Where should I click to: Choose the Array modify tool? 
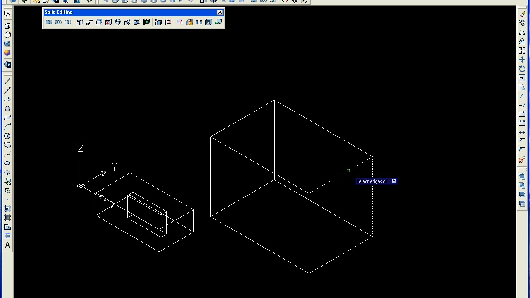[x=522, y=50]
